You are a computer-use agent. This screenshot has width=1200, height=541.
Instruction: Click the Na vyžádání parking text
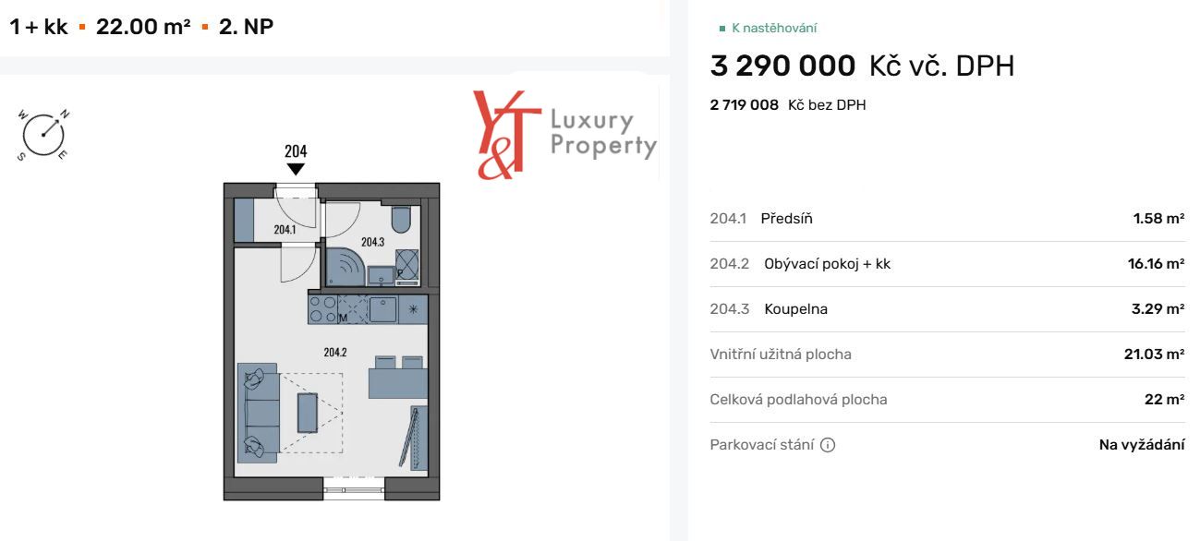[1142, 445]
